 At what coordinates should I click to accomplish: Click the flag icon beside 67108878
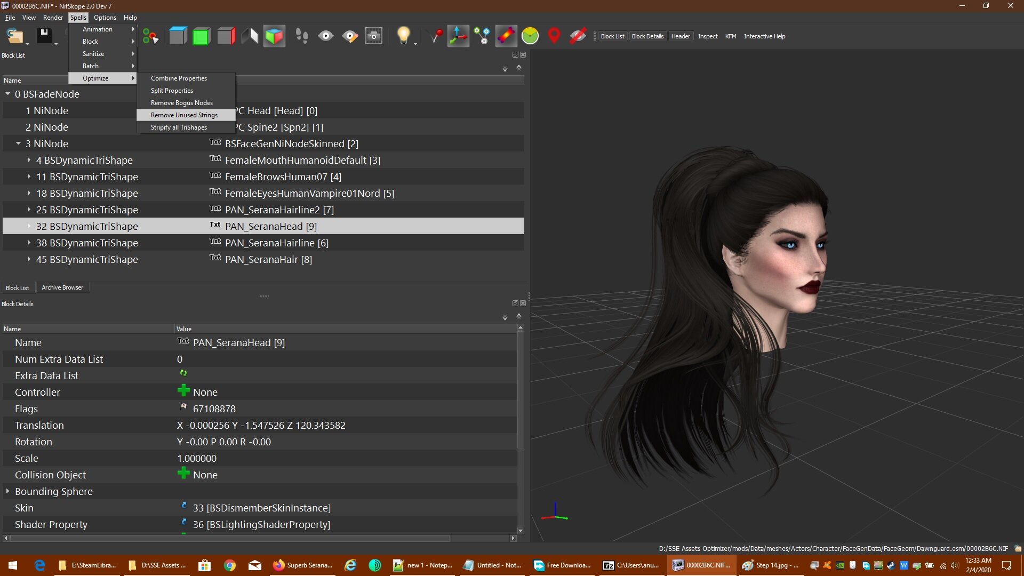pyautogui.click(x=184, y=407)
